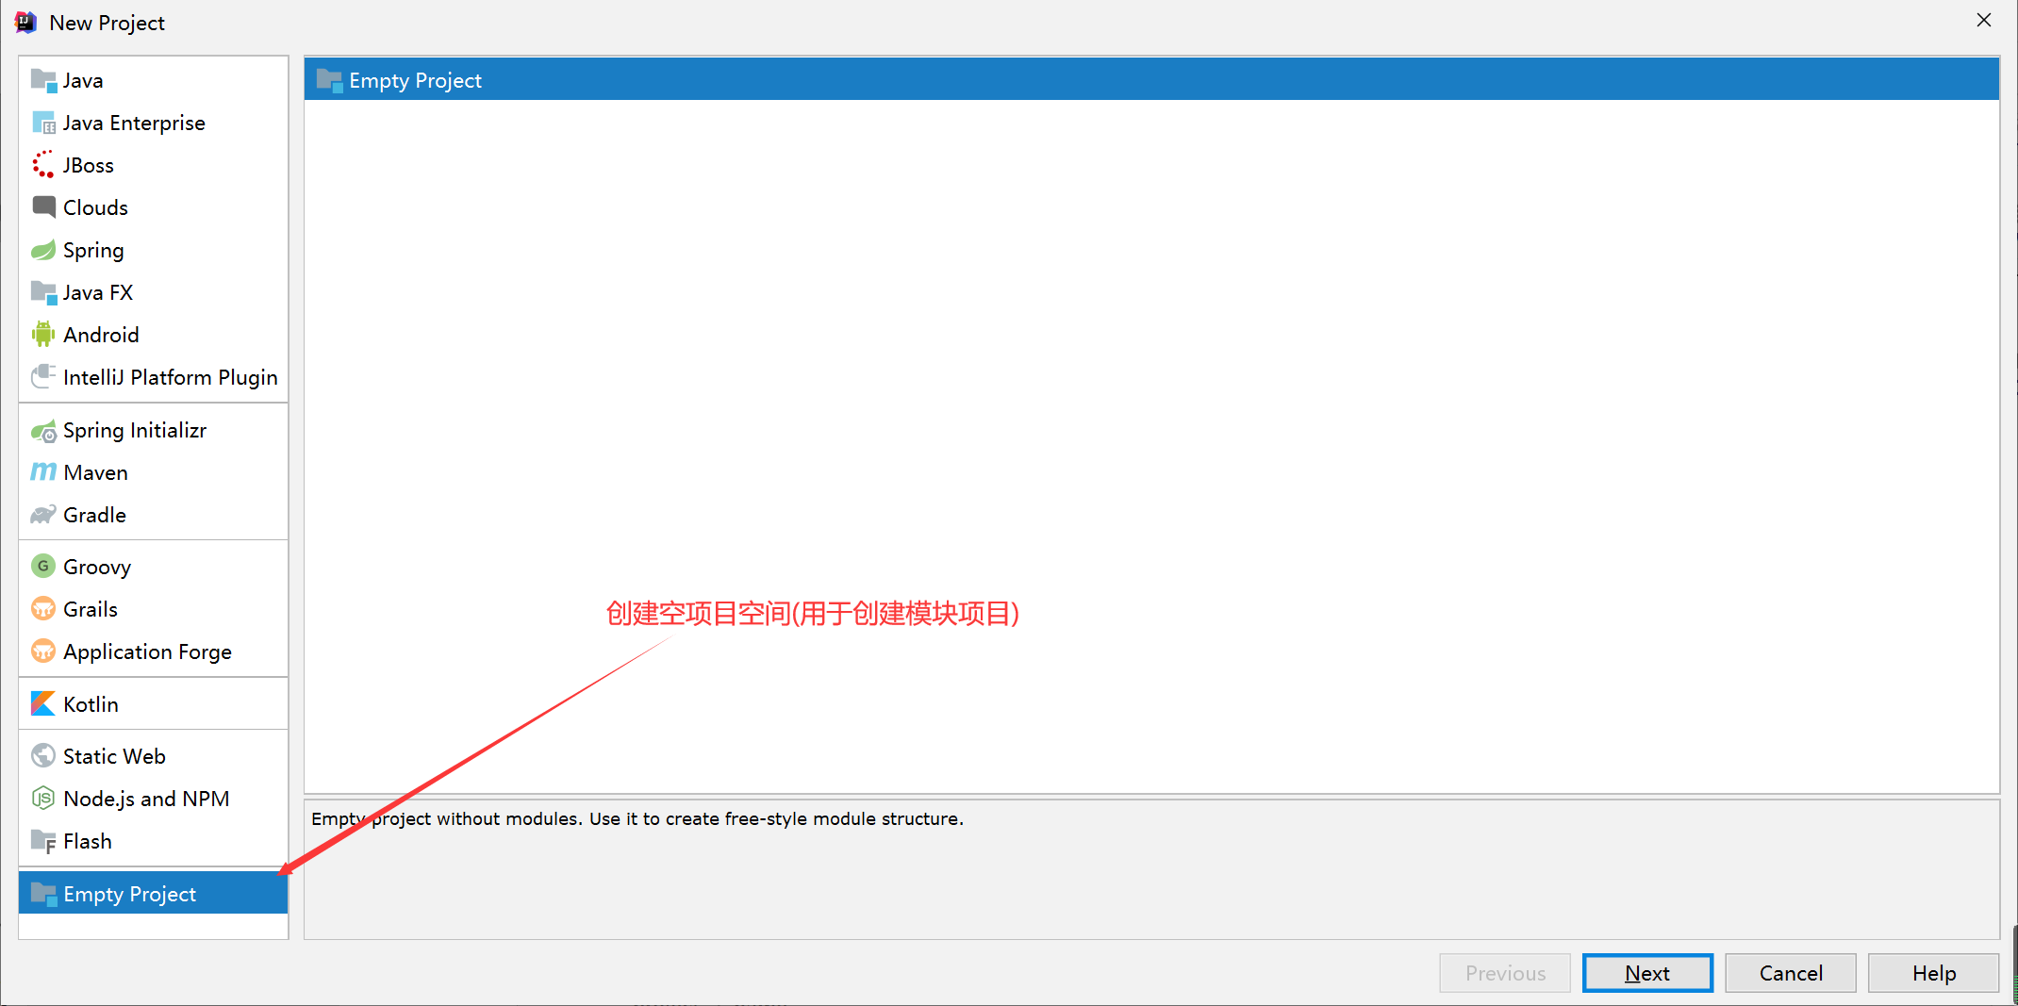Click the Maven m icon
The height and width of the screenshot is (1006, 2018).
pos(43,471)
